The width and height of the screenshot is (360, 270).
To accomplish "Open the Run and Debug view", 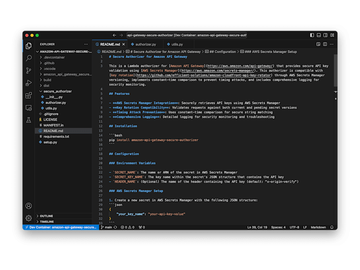I will tap(29, 83).
